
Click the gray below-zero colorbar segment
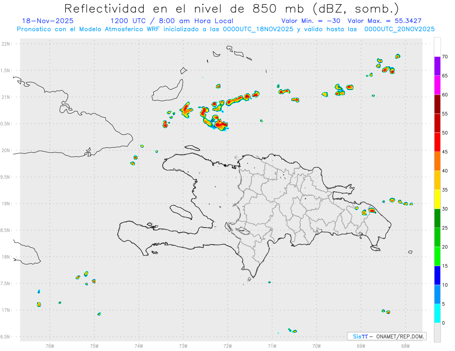(x=437, y=332)
